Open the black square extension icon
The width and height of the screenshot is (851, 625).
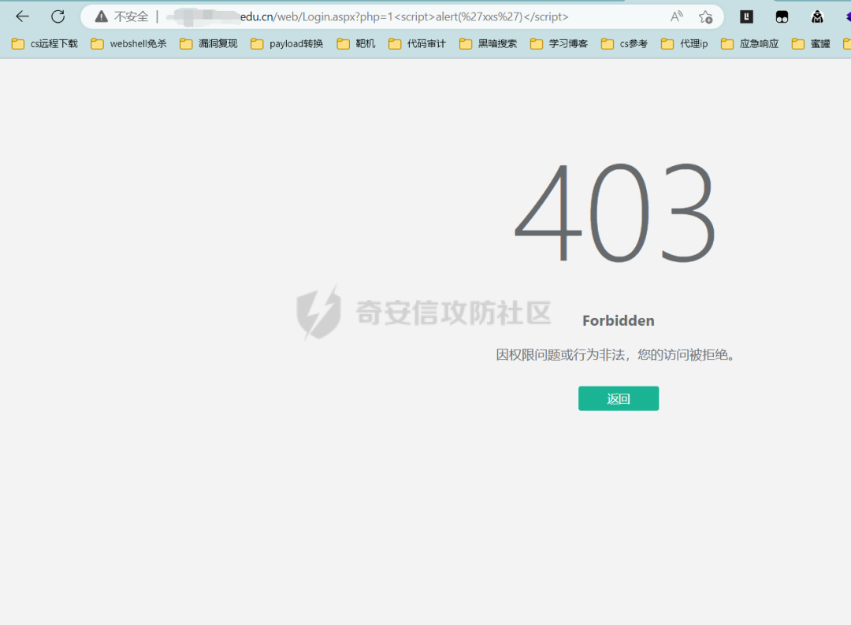(747, 17)
